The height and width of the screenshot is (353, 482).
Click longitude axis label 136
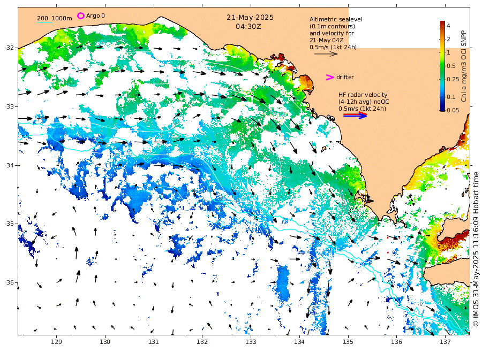396,342
